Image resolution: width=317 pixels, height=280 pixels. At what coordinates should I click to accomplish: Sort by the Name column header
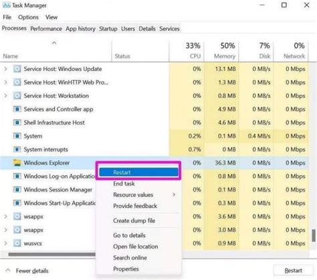coord(56,51)
